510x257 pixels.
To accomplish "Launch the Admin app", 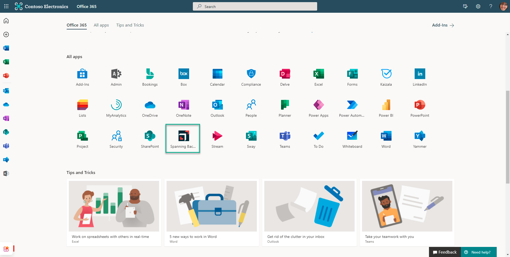I will pos(116,77).
